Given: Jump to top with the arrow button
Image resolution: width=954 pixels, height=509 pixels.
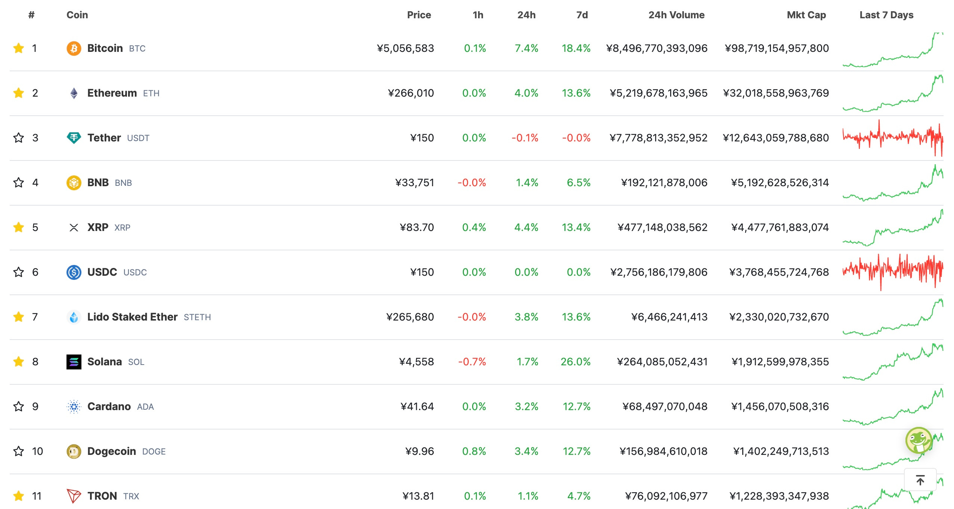Looking at the screenshot, I should click(x=920, y=480).
